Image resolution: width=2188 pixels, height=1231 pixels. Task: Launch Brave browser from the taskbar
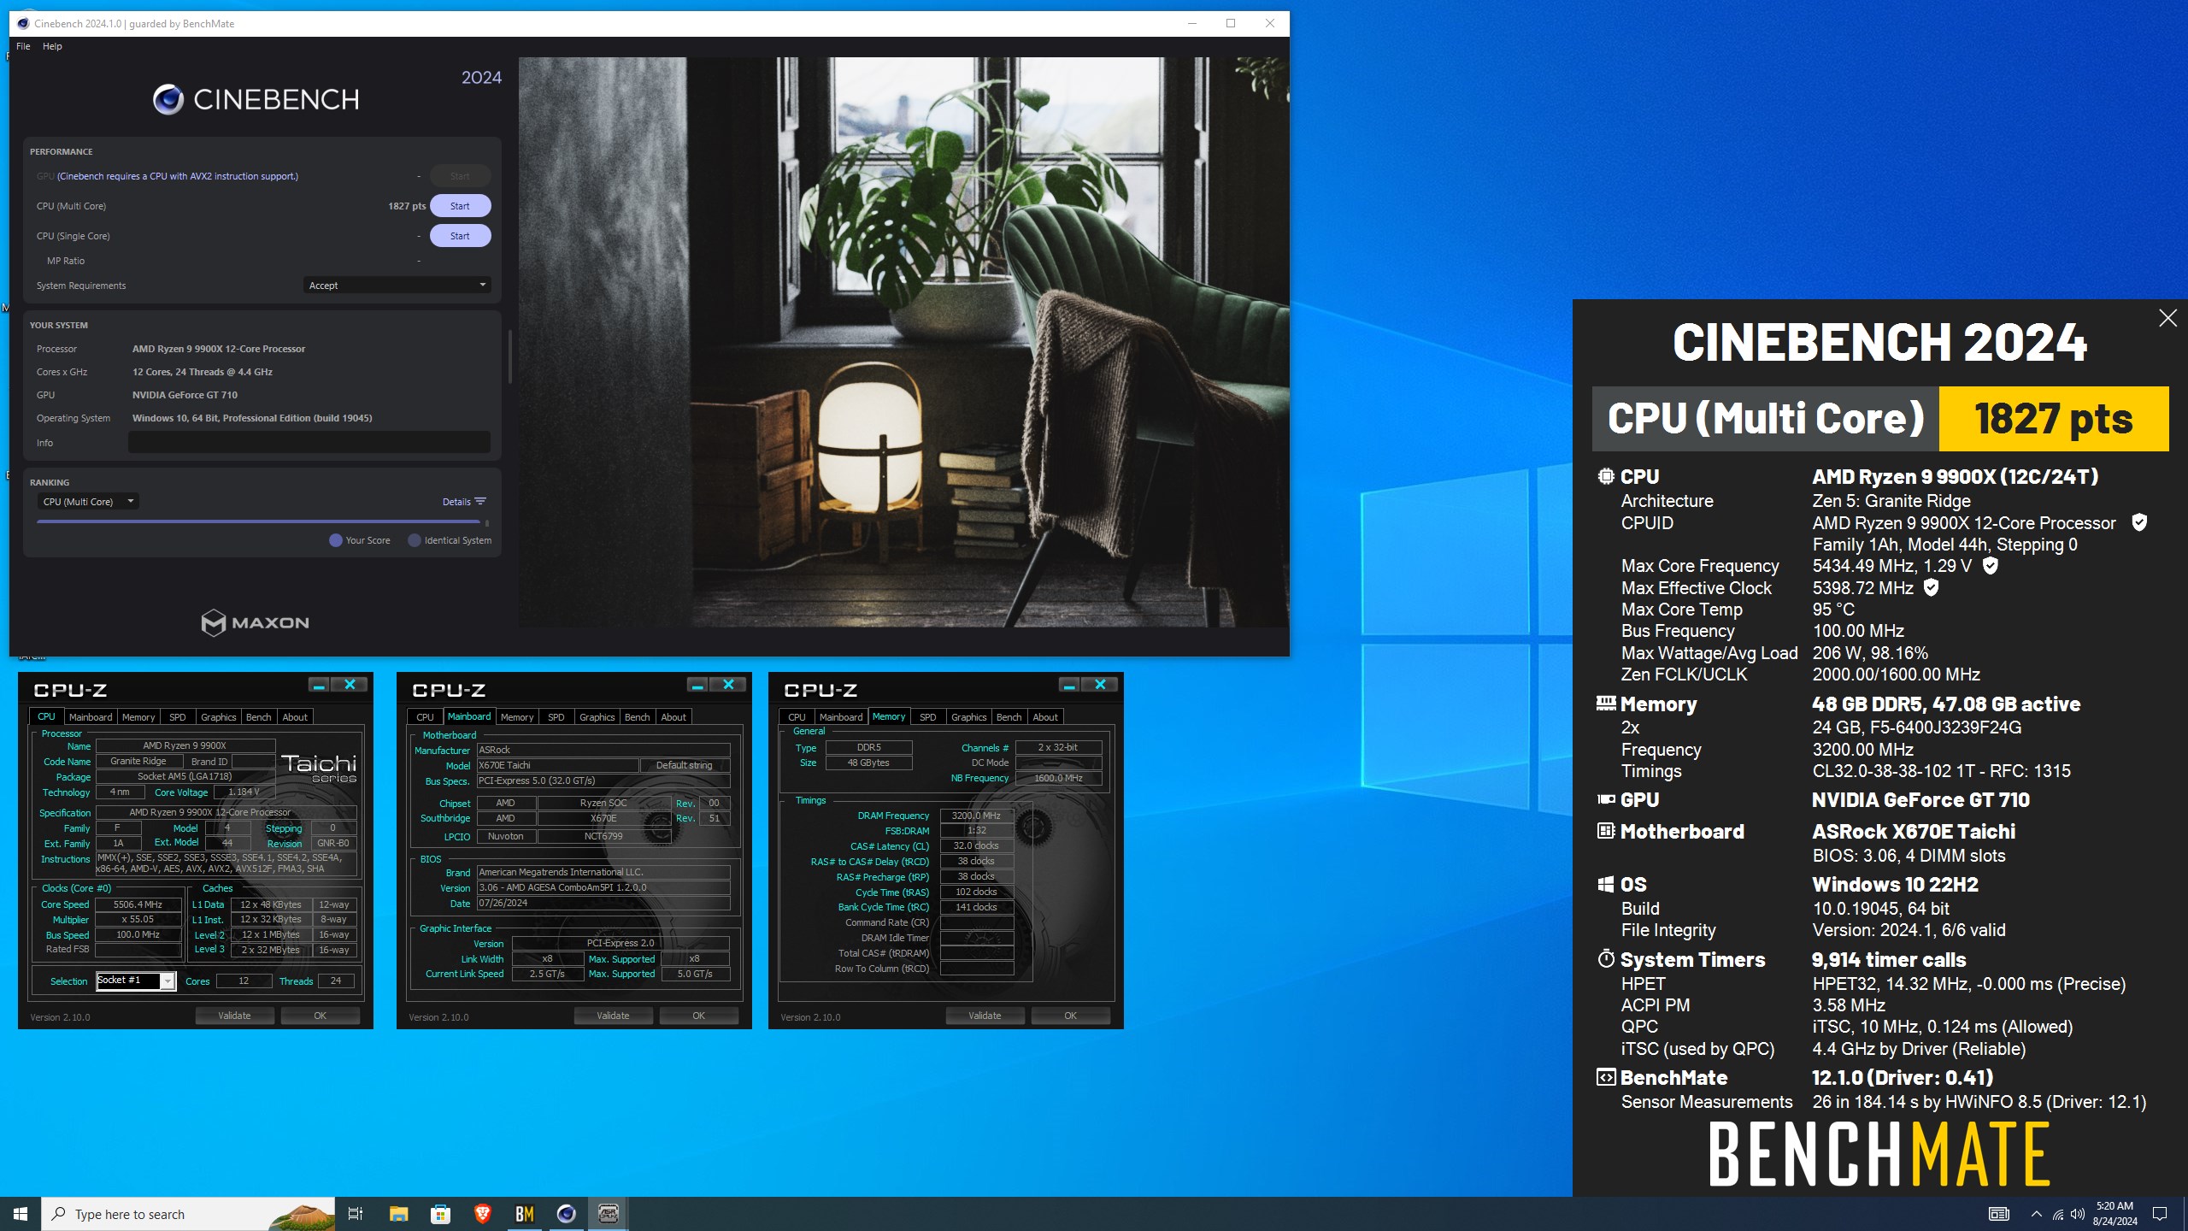482,1214
